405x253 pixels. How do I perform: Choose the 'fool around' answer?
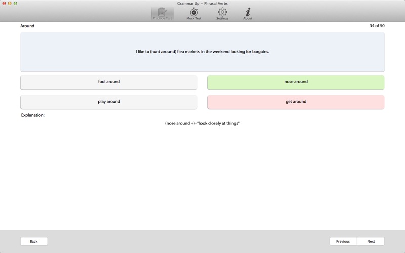[x=109, y=82]
